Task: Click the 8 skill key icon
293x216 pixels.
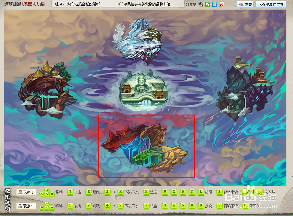Action: [x=201, y=206]
